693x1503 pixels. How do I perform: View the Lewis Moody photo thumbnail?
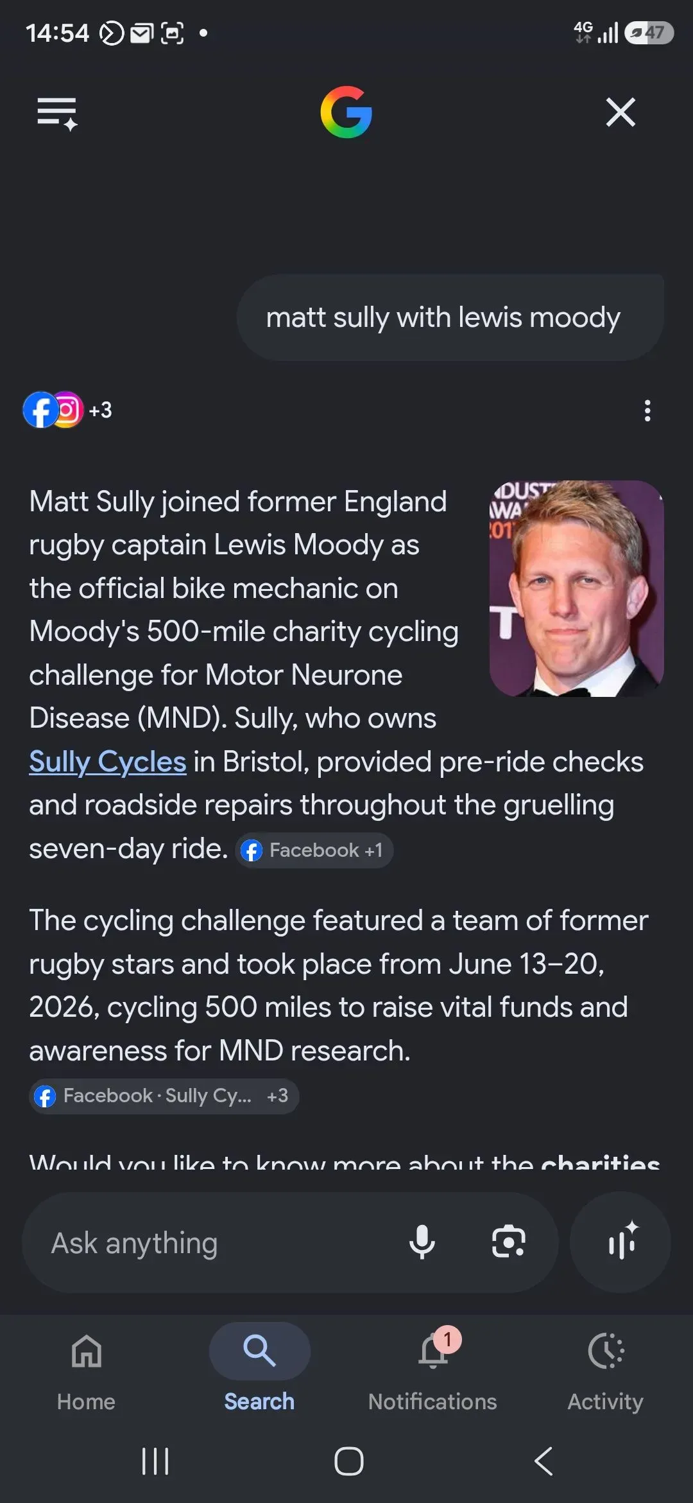coord(576,588)
